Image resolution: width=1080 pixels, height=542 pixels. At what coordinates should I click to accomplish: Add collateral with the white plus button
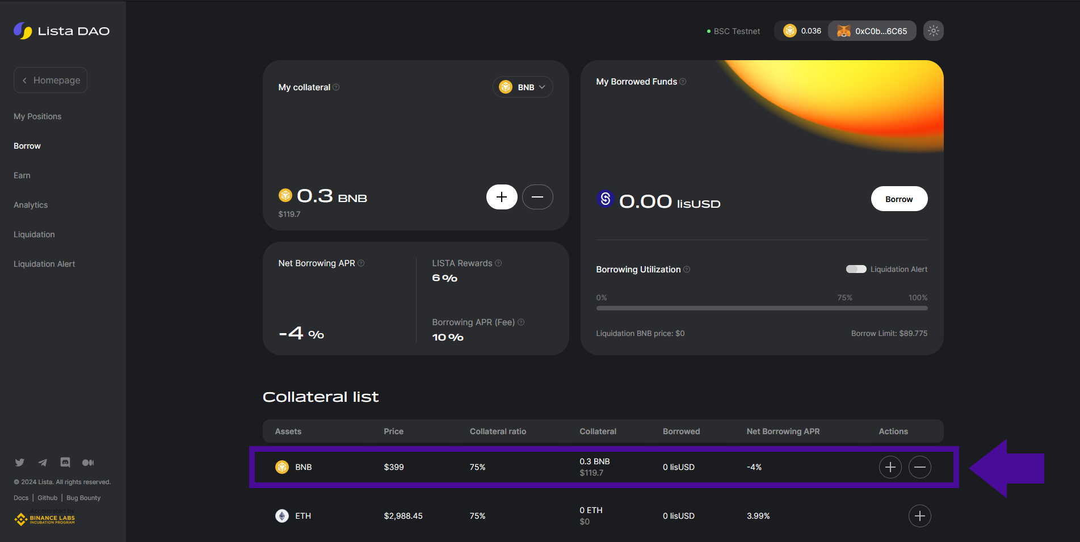(x=501, y=197)
